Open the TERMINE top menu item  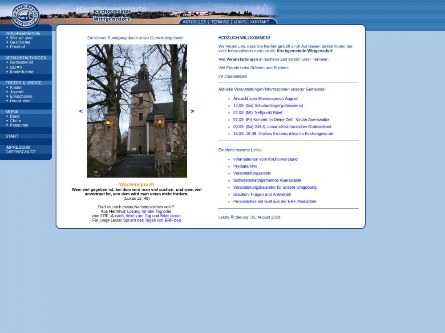tap(220, 22)
